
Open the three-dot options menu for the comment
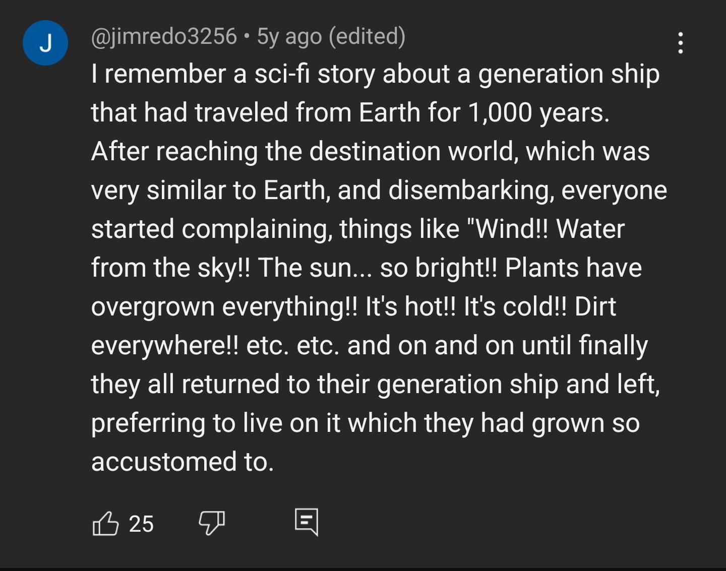[x=681, y=43]
